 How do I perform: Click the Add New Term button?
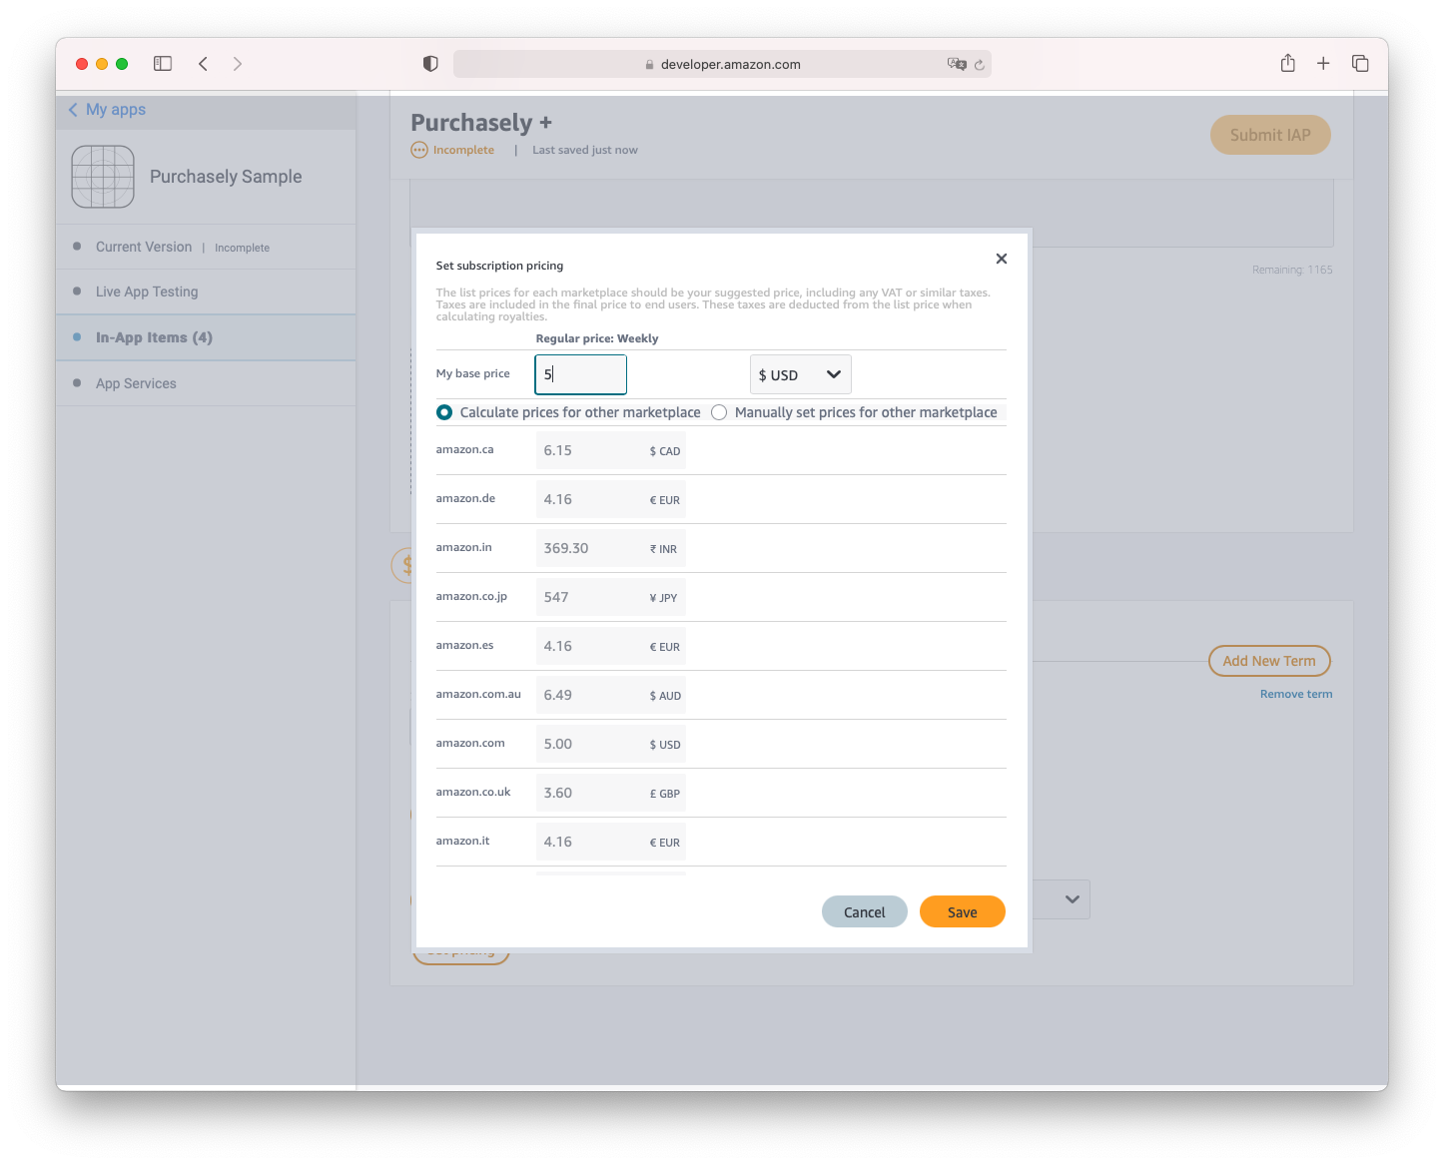1269,661
